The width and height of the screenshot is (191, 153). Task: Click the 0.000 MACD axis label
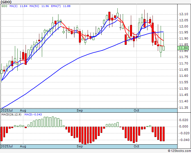point(184,126)
